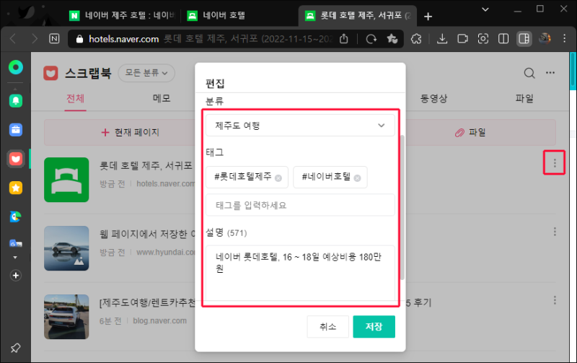
Task: Open the yellow star favorites sidebar icon
Action: (16, 188)
